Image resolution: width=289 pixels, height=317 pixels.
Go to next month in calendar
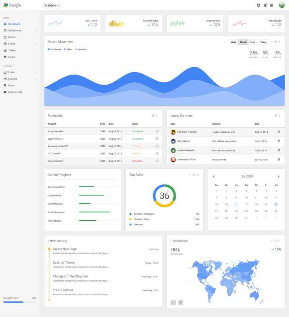tap(278, 176)
